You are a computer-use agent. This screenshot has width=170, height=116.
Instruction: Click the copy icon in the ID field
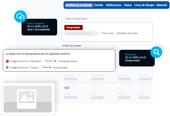(x=96, y=33)
